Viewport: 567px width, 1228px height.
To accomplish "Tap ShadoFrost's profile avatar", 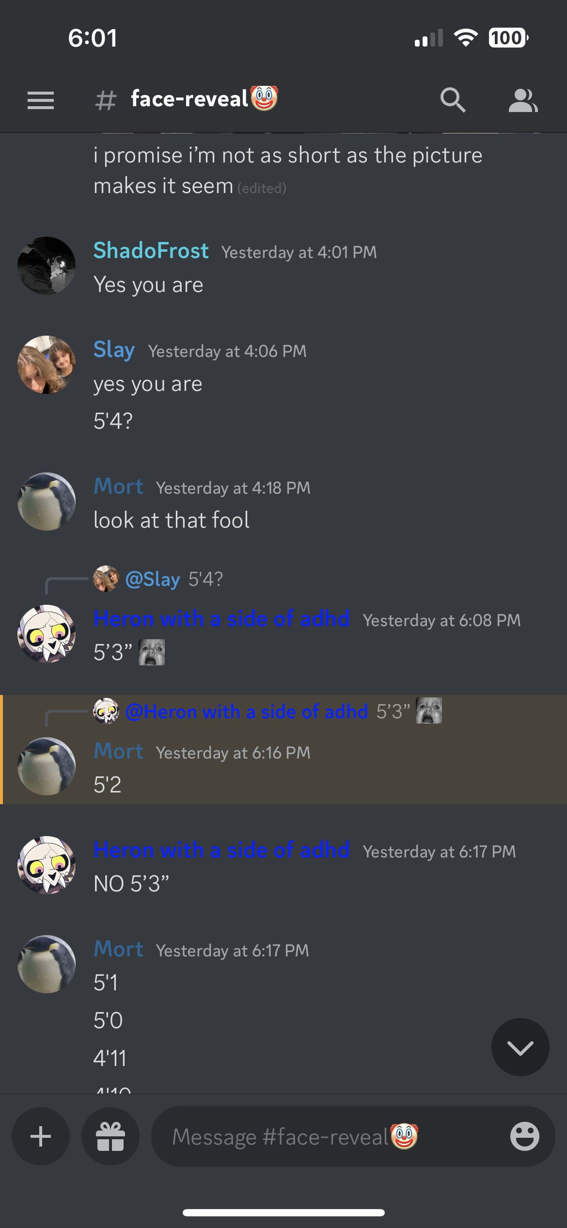I will click(47, 266).
